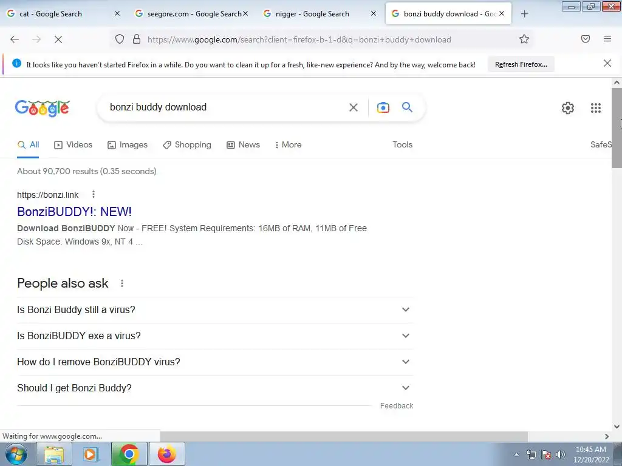
Task: Select the All results tab
Action: [28, 144]
